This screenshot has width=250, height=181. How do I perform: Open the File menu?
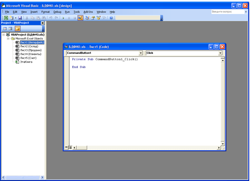7,12
